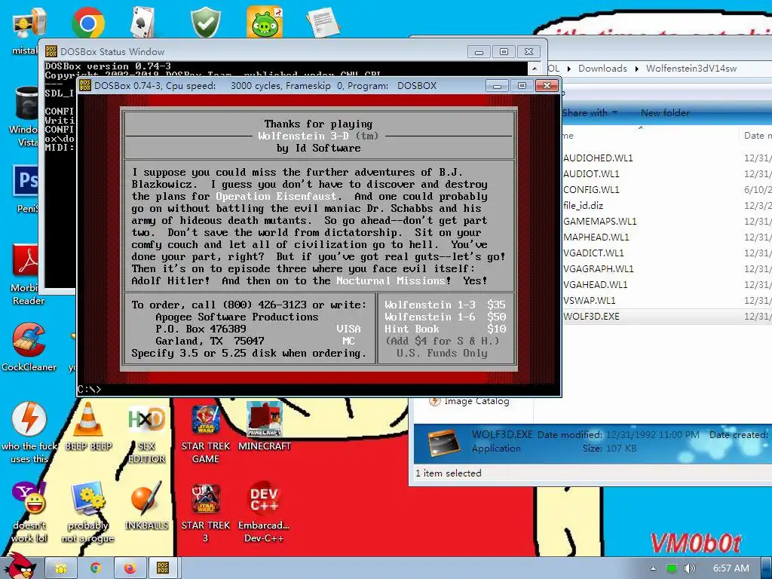Image resolution: width=772 pixels, height=579 pixels.
Task: Click the DOSBox 0.74-3 title bar icon
Action: [85, 86]
